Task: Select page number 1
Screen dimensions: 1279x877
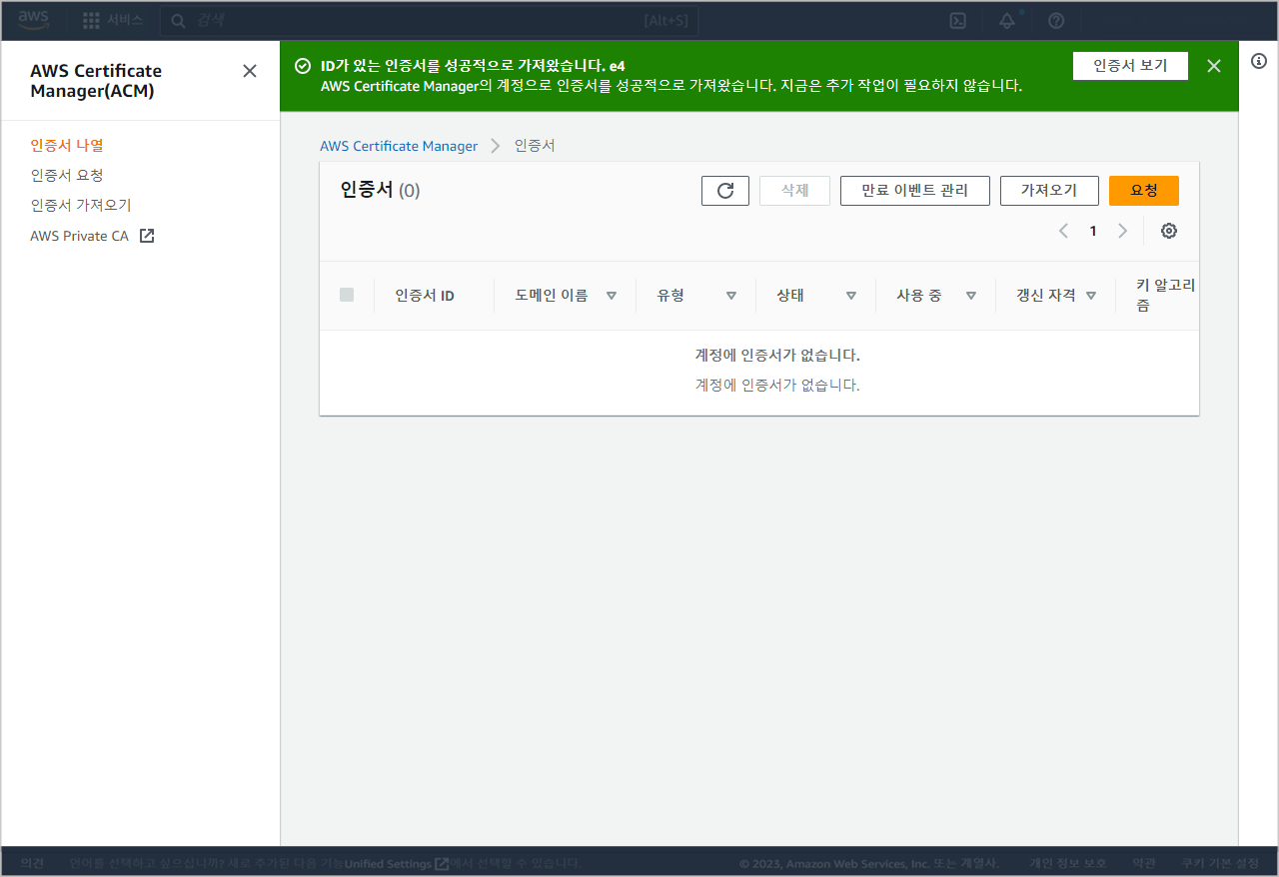Action: (x=1093, y=231)
